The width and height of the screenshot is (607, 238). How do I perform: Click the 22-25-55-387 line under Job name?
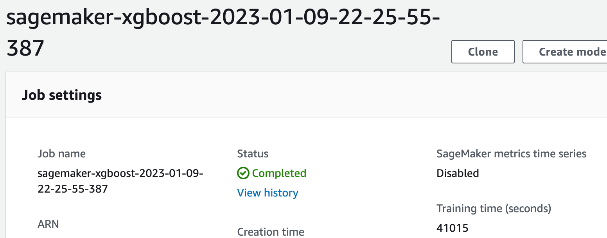(x=72, y=189)
